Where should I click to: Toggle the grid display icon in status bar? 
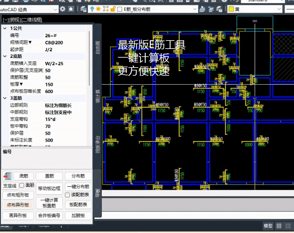tap(279, 226)
